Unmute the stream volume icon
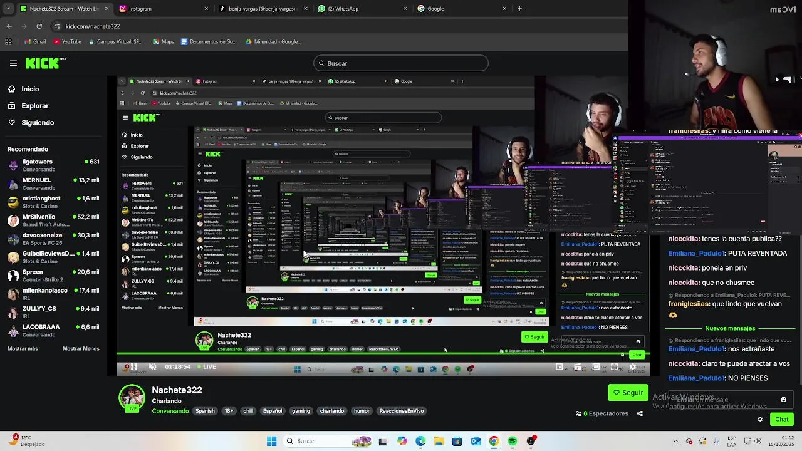Screen dimensions: 802x451 tap(152, 367)
